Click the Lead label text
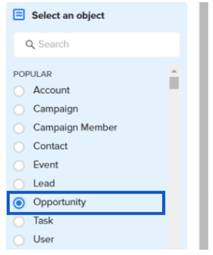213x255 pixels. pos(44,183)
